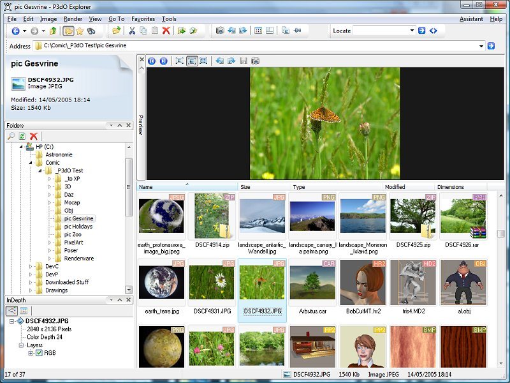
Task: Select the previous image navigation icon in preview
Action: tap(151, 61)
